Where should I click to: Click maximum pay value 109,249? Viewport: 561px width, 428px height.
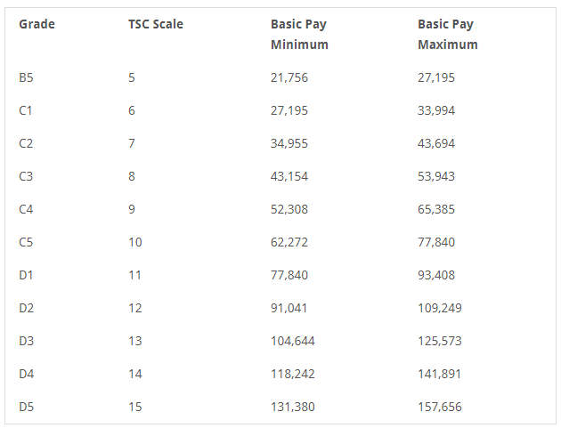440,308
